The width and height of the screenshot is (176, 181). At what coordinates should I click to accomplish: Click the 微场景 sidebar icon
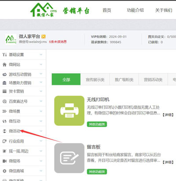[4, 111]
